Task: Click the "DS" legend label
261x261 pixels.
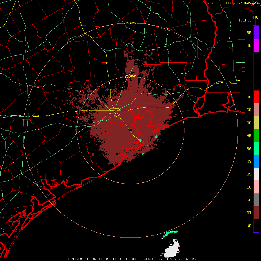Action: pos(249,174)
